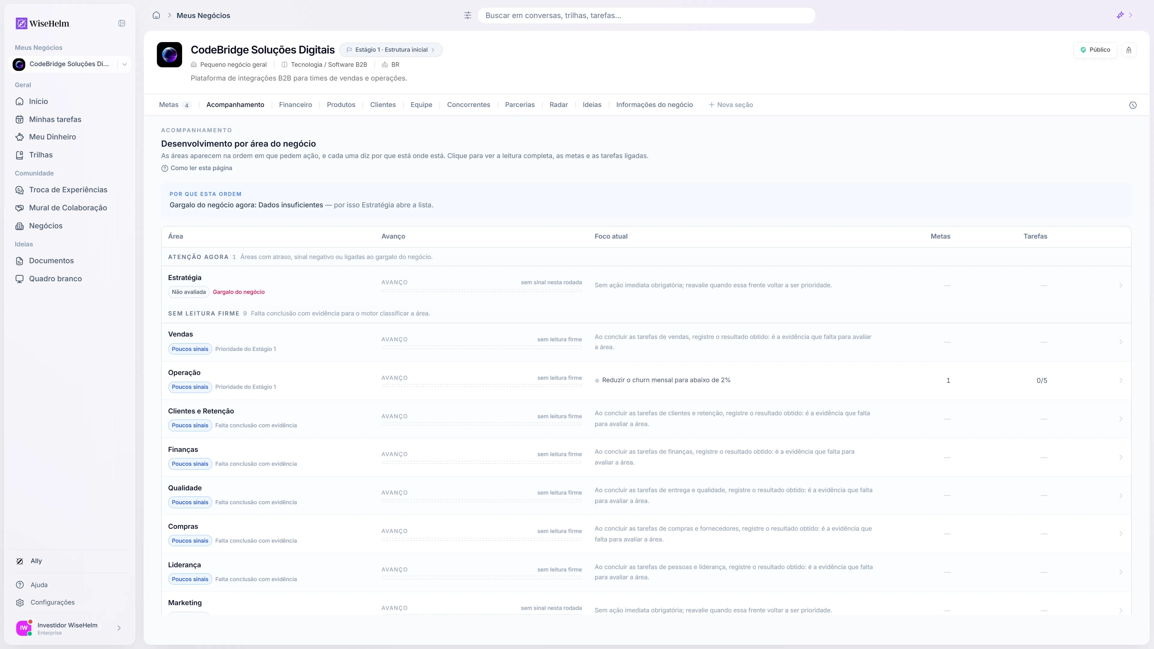The width and height of the screenshot is (1154, 649).
Task: Click the 'Gargalo do negócio' red label
Action: tap(239, 292)
